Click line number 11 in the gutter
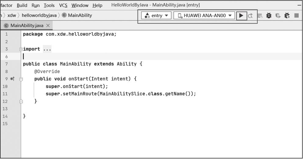This screenshot has height=159, width=303. [5, 94]
